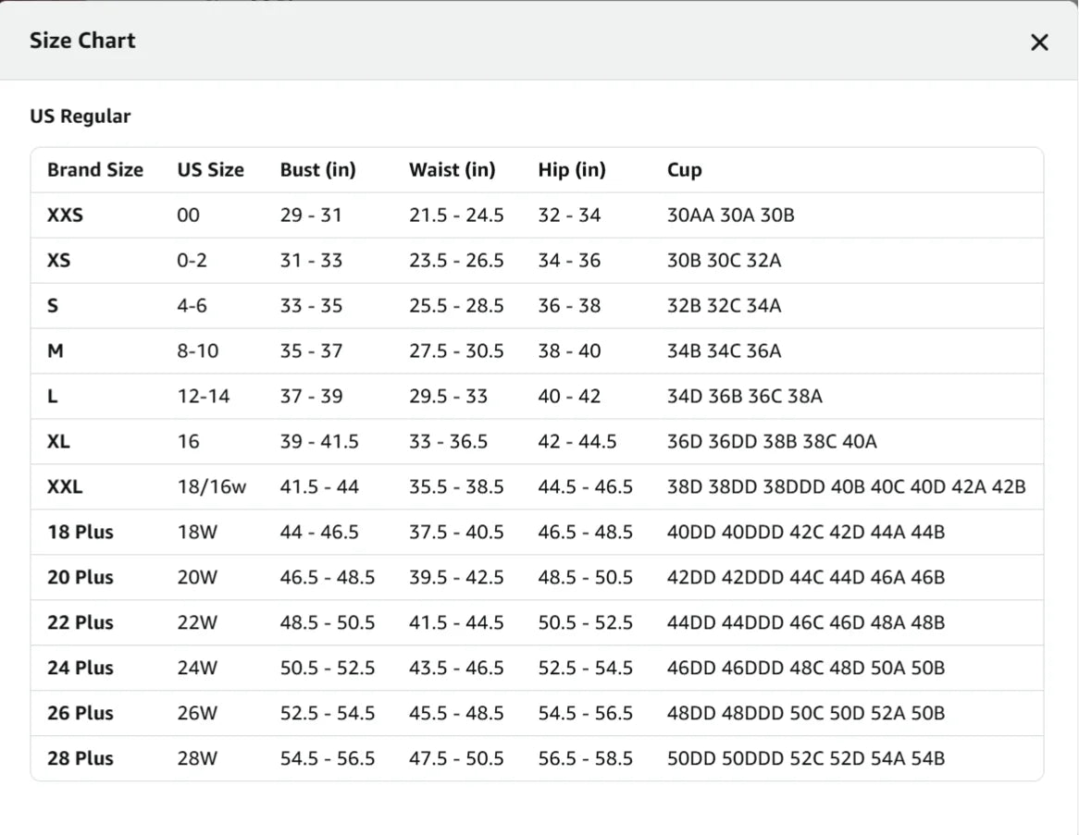This screenshot has height=835, width=1079.
Task: Click the Hip (in) column header
Action: pyautogui.click(x=572, y=170)
